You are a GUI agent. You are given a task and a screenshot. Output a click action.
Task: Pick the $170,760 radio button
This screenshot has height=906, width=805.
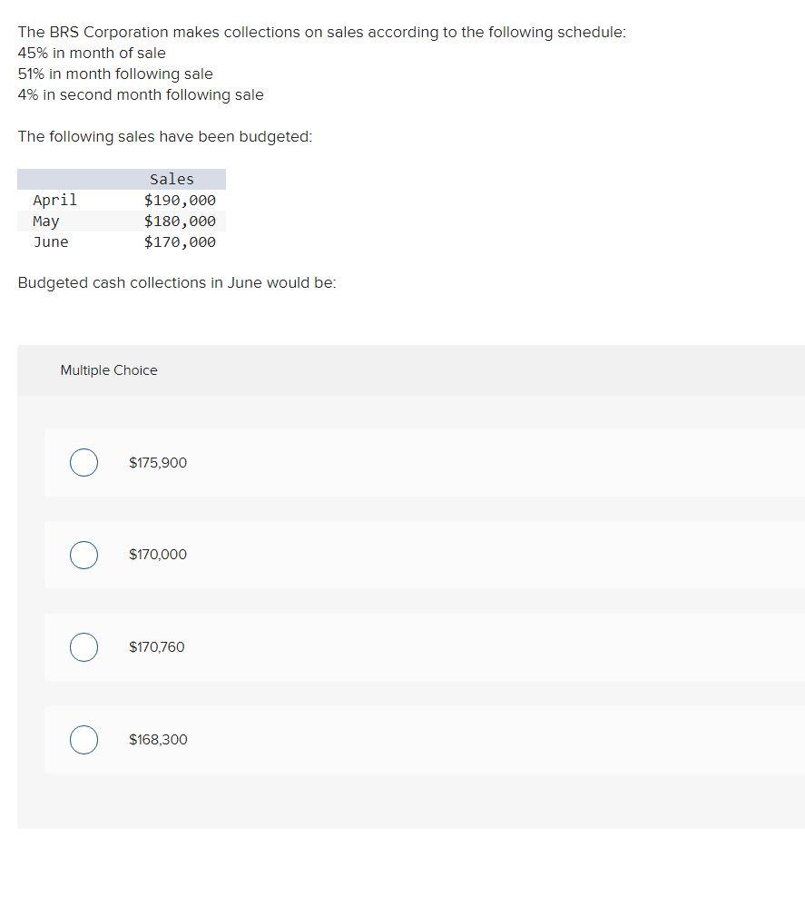click(84, 647)
